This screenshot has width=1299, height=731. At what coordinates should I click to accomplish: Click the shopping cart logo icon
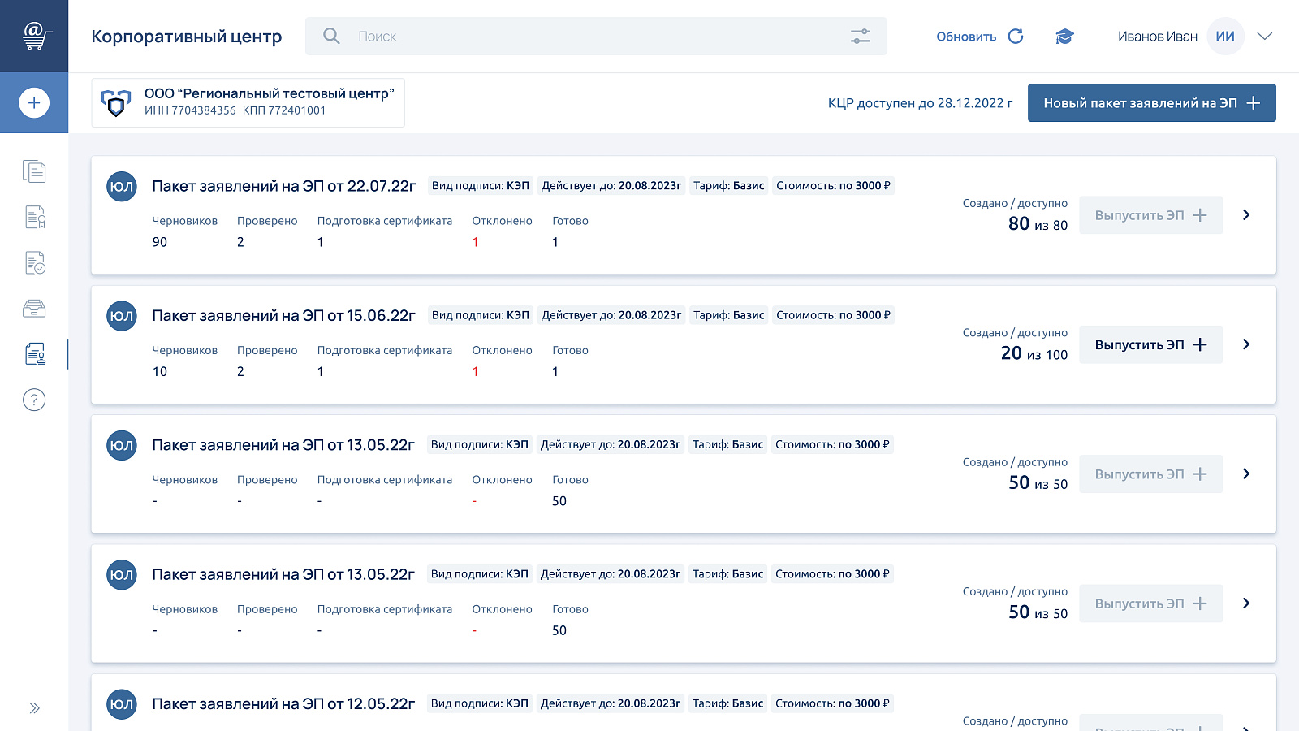(x=36, y=36)
